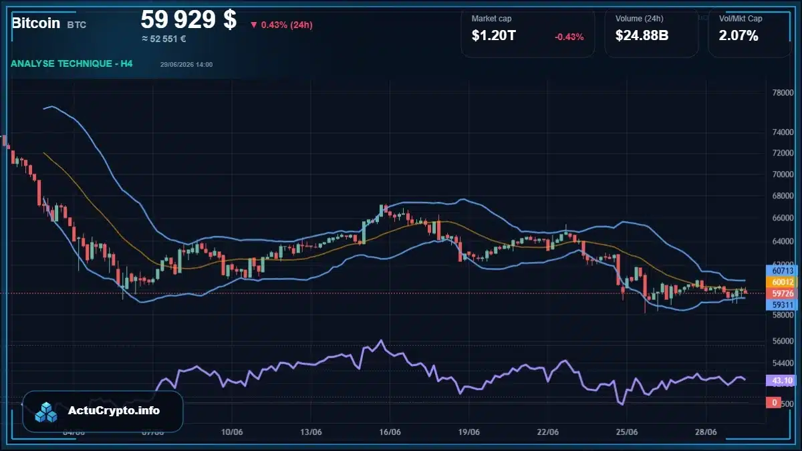The image size is (802, 451).
Task: Open the Vol/Mkt Cap 2.07% card
Action: coord(750,32)
